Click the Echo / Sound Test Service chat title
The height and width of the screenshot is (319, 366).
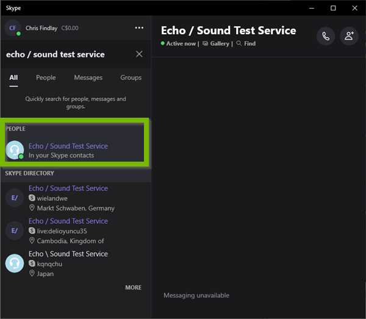pyautogui.click(x=229, y=30)
